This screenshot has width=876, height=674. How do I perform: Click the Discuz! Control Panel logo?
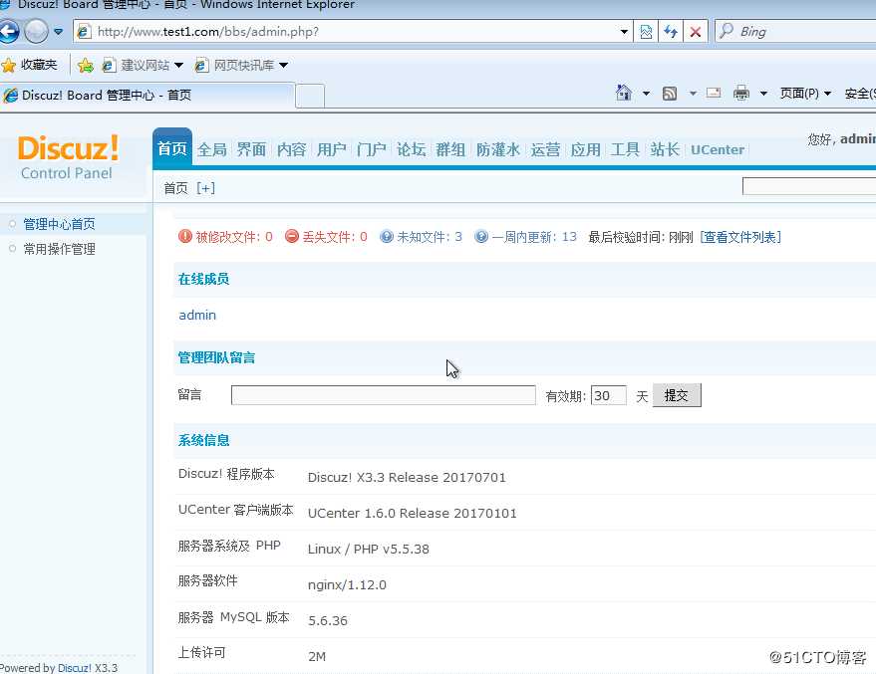pos(68,157)
